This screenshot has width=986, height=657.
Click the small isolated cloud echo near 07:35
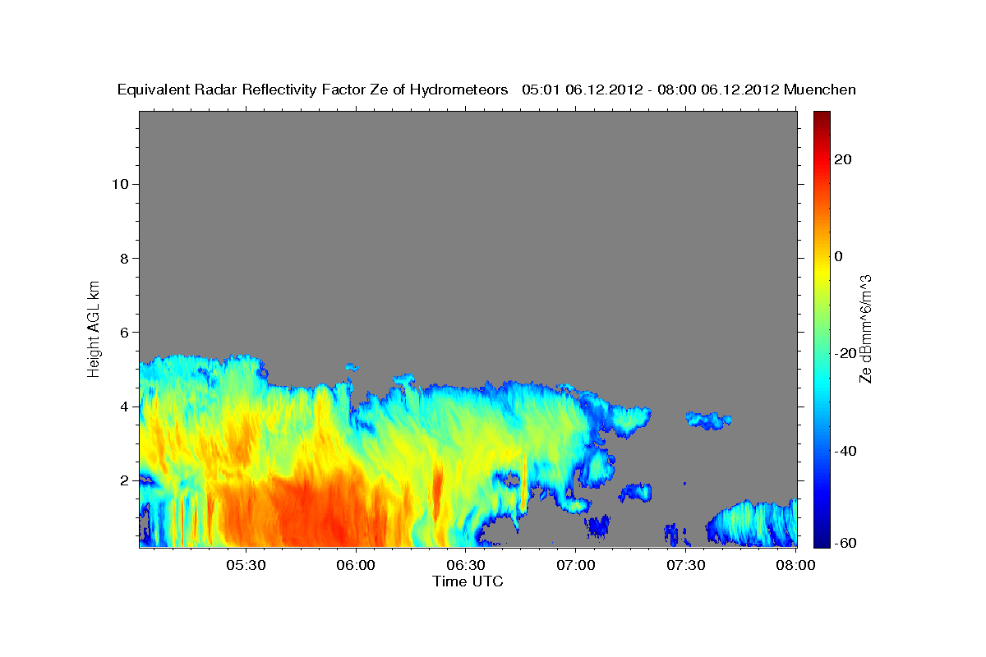[708, 420]
